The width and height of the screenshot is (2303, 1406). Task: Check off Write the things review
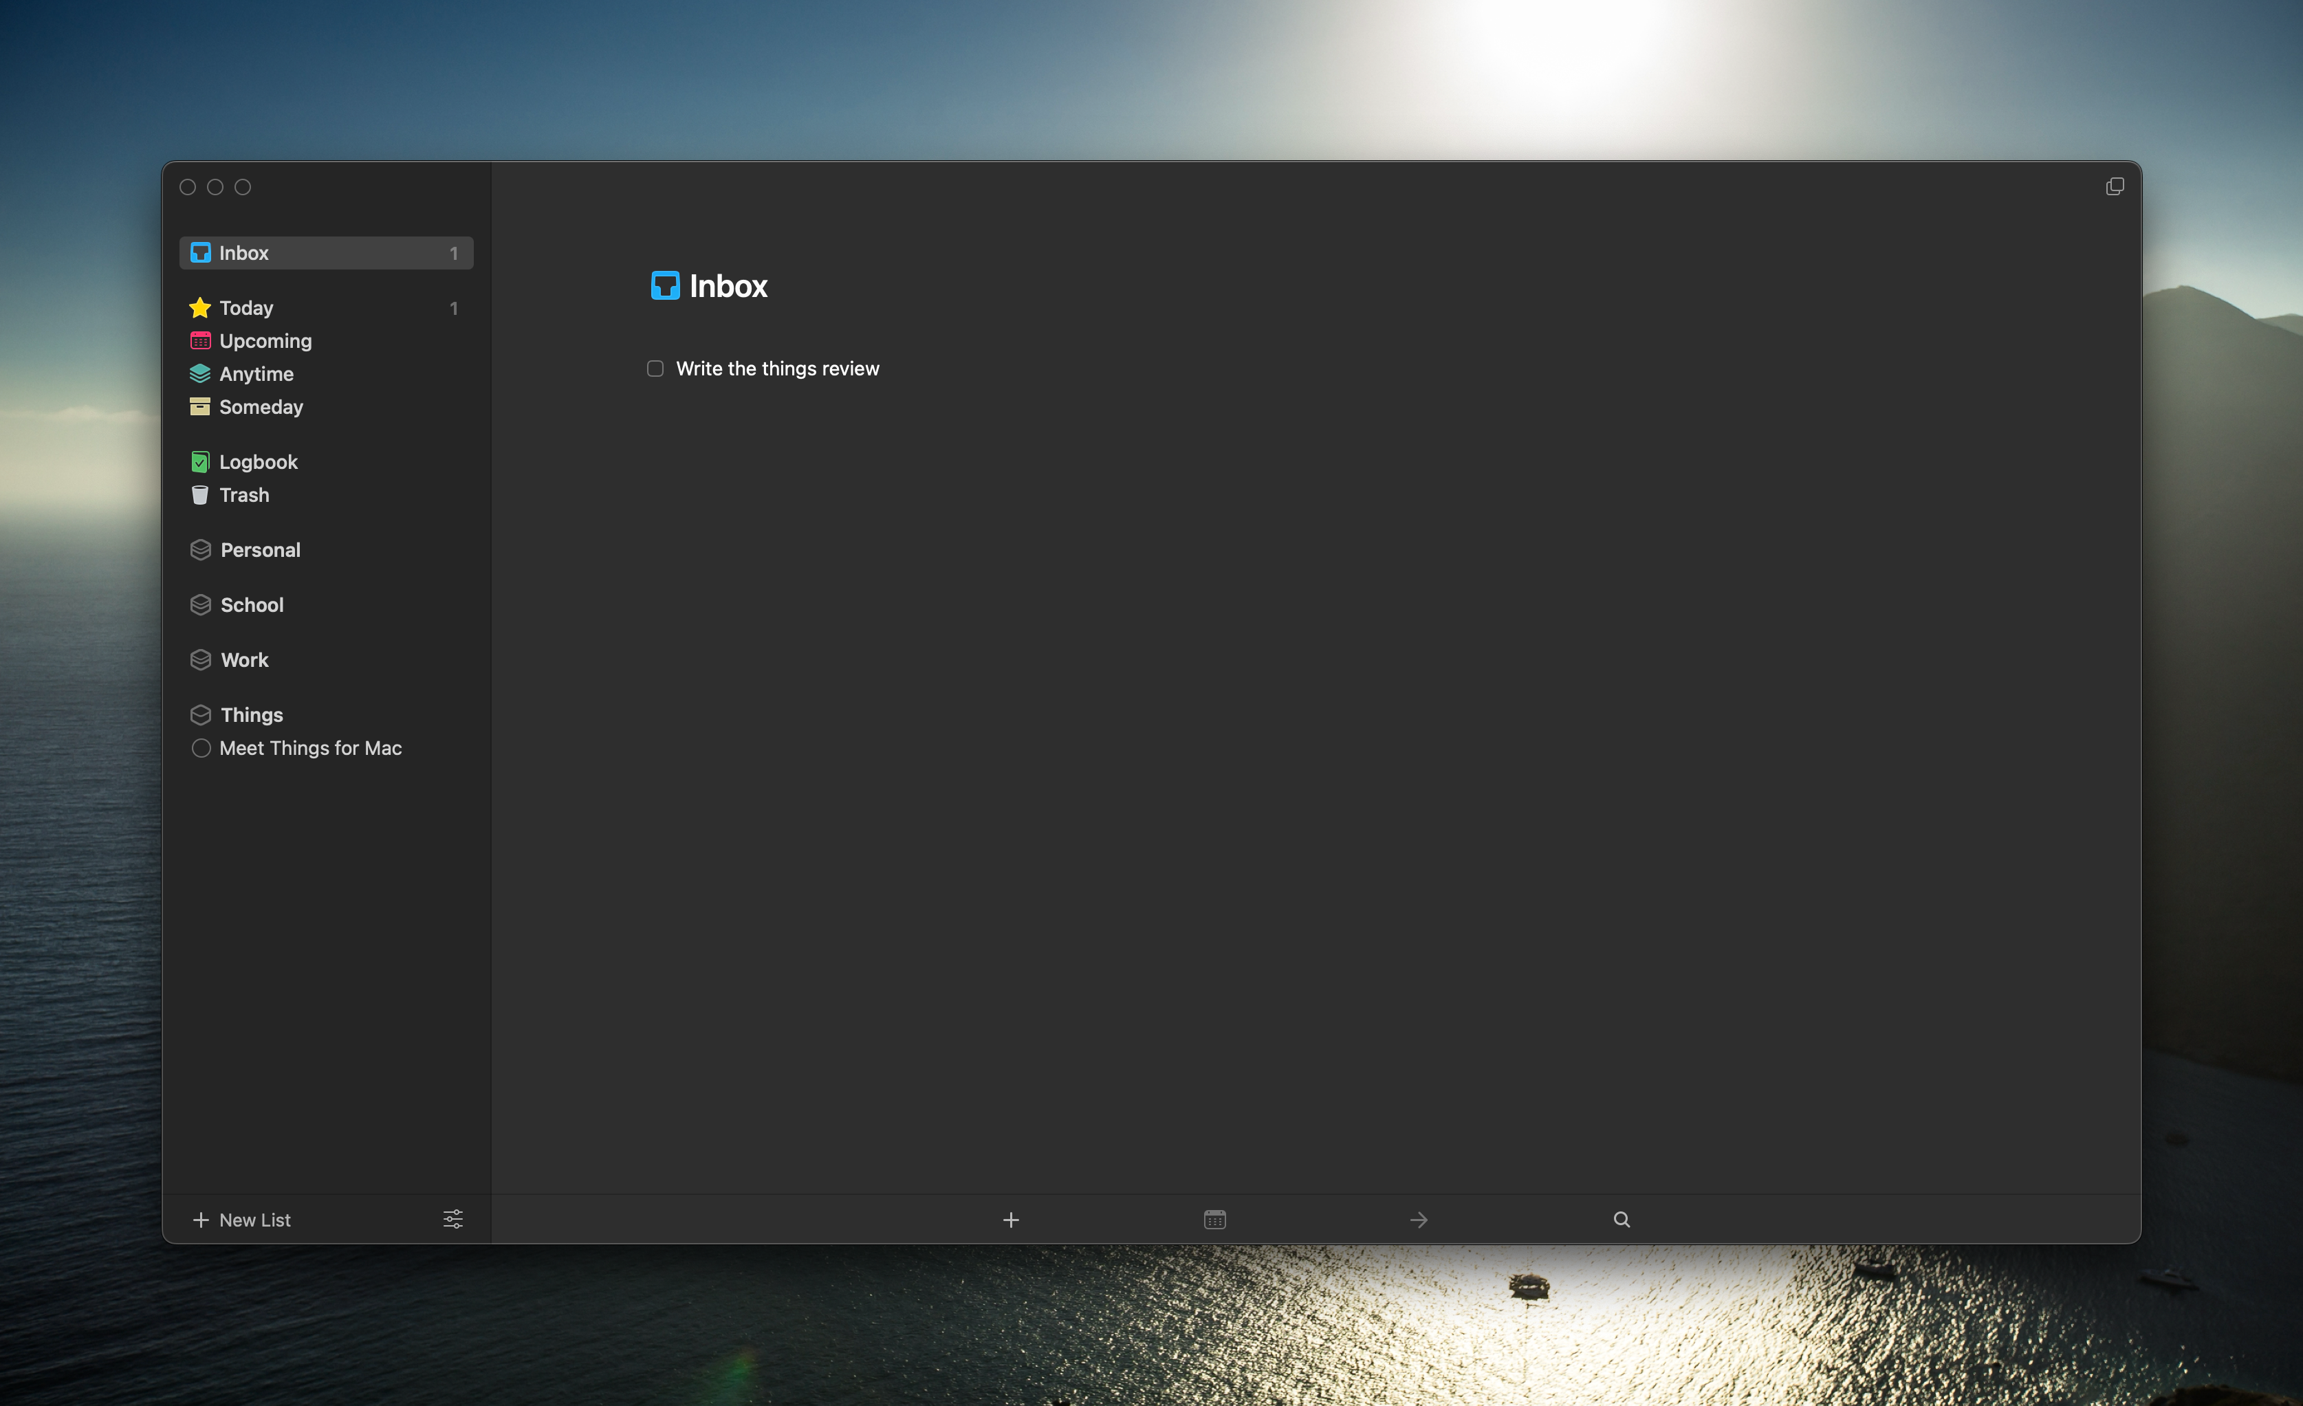click(x=655, y=368)
